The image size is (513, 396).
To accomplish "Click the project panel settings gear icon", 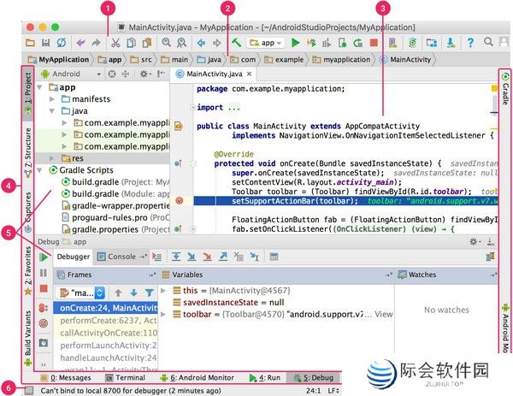I will click(x=144, y=74).
